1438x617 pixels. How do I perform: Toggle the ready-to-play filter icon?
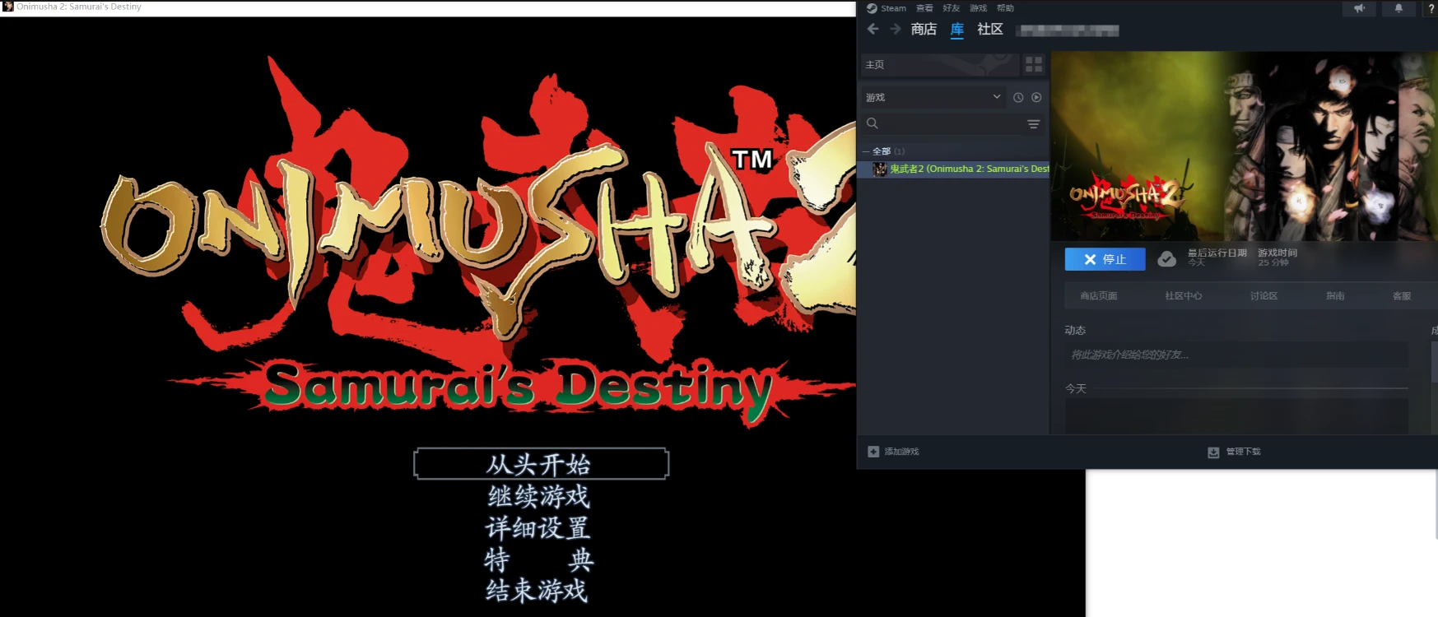(1036, 97)
